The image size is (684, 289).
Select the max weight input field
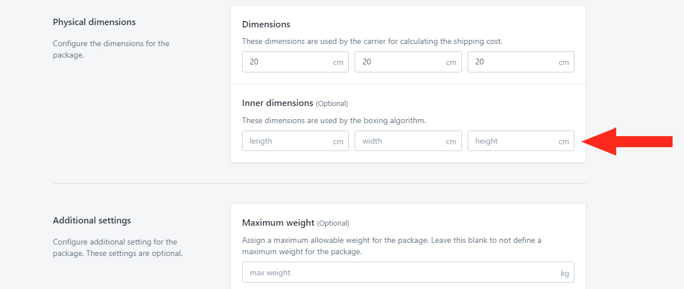tap(408, 273)
